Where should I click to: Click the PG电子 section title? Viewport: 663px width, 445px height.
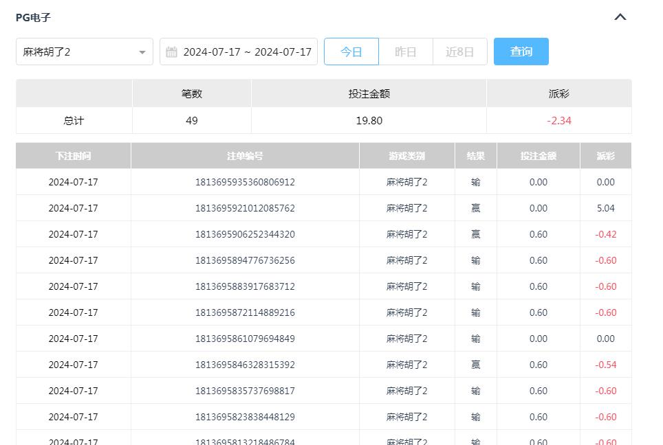point(33,16)
